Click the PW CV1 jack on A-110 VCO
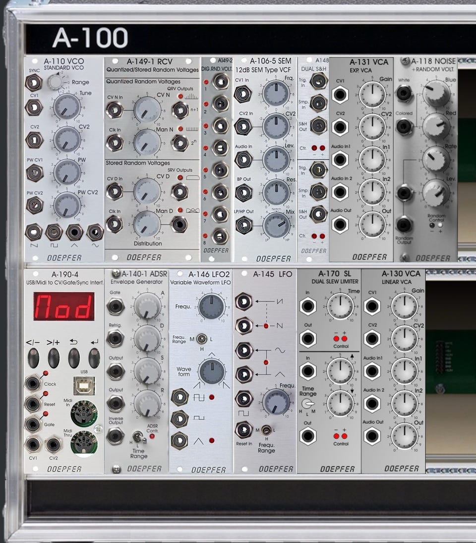 [x=35, y=173]
